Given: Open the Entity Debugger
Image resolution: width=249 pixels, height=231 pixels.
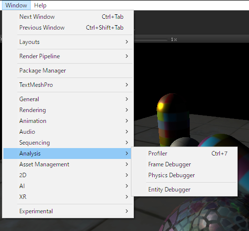Looking at the screenshot, I should [184, 190].
